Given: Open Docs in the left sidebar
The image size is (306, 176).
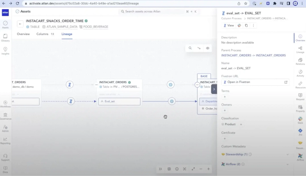Looking at the screenshot, I should [5, 169].
